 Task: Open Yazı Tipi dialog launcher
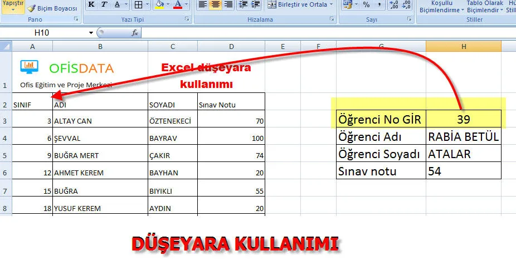tap(188, 19)
